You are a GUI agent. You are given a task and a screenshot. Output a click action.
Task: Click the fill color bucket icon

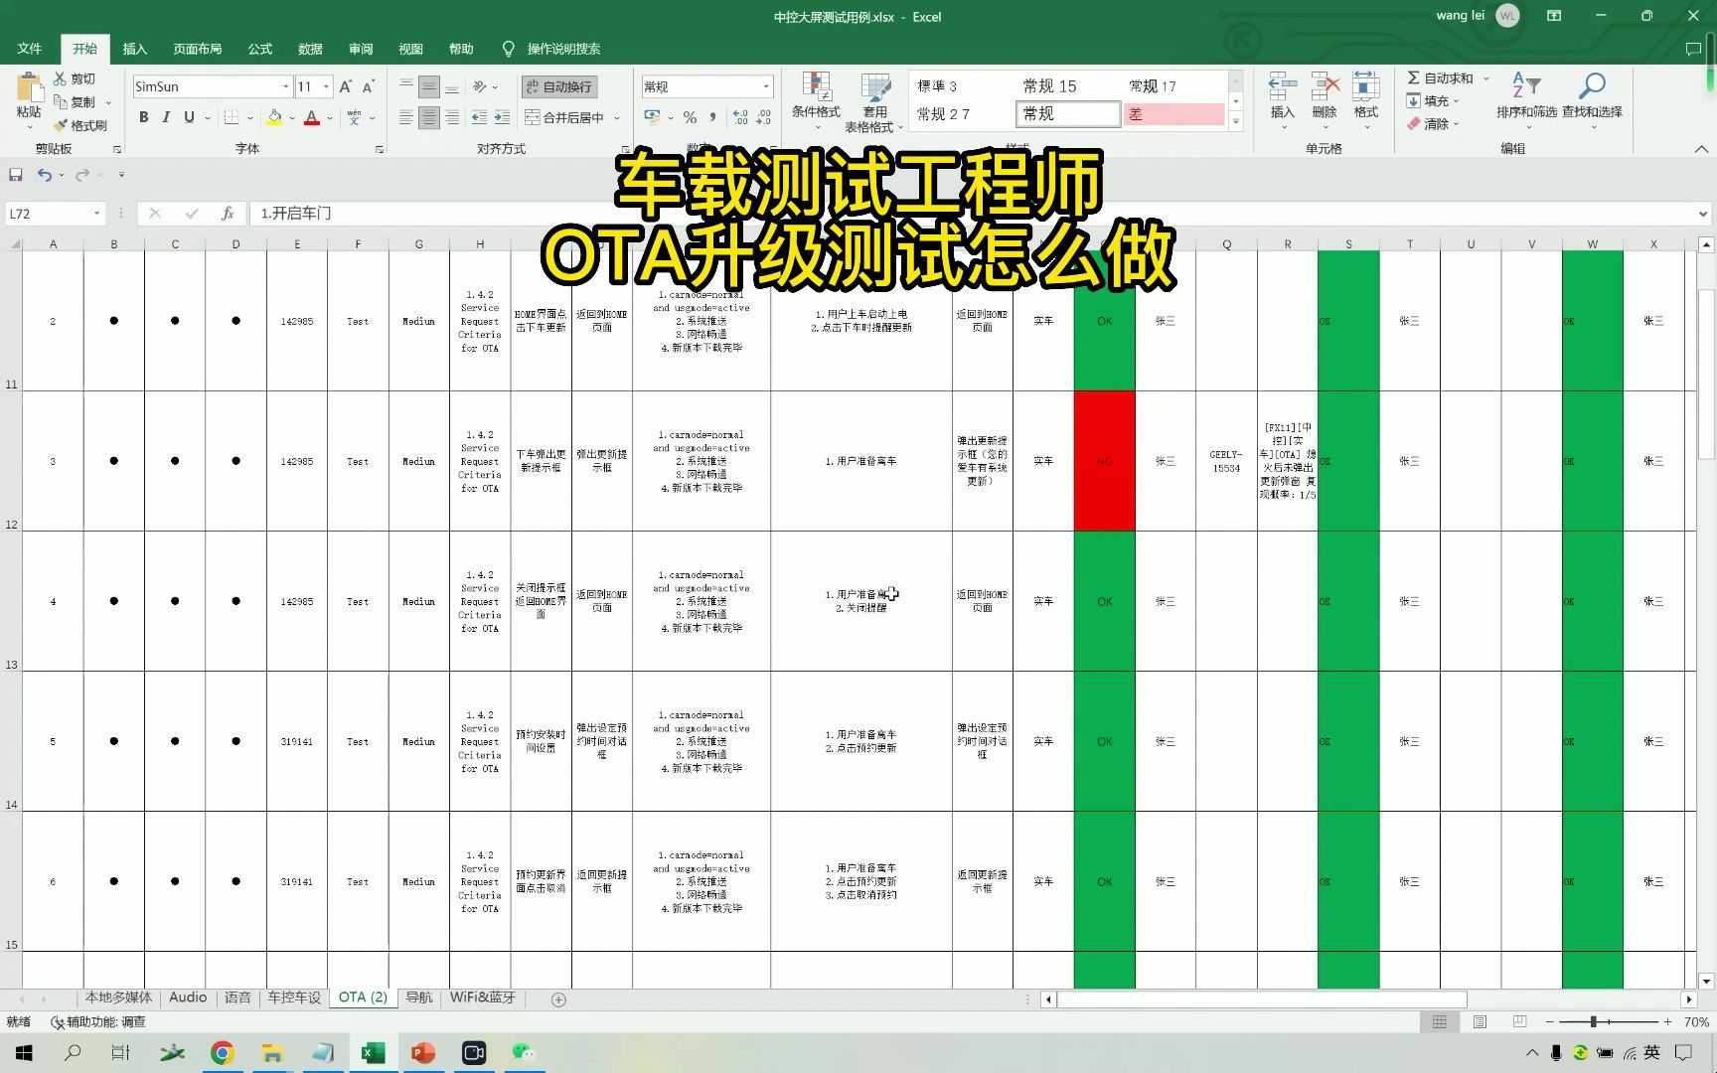pyautogui.click(x=275, y=117)
